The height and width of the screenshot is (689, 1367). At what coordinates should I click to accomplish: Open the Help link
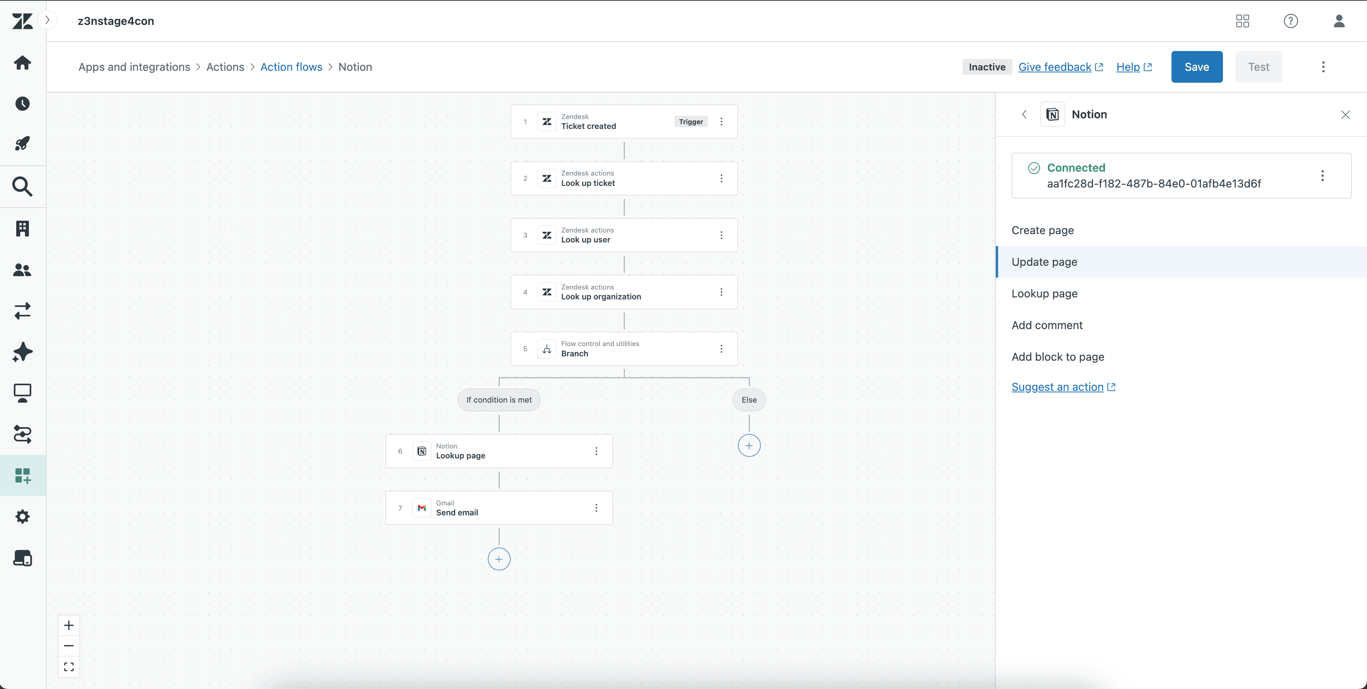pyautogui.click(x=1134, y=67)
